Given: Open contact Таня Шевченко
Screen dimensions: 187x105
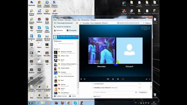Looking at the screenshot, I should click(65, 93).
